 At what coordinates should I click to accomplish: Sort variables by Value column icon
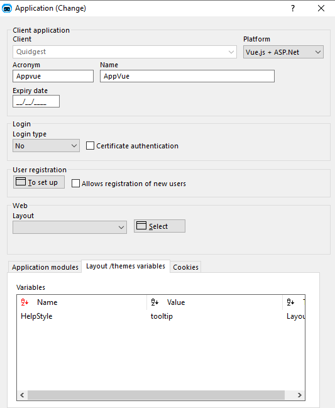click(x=155, y=302)
